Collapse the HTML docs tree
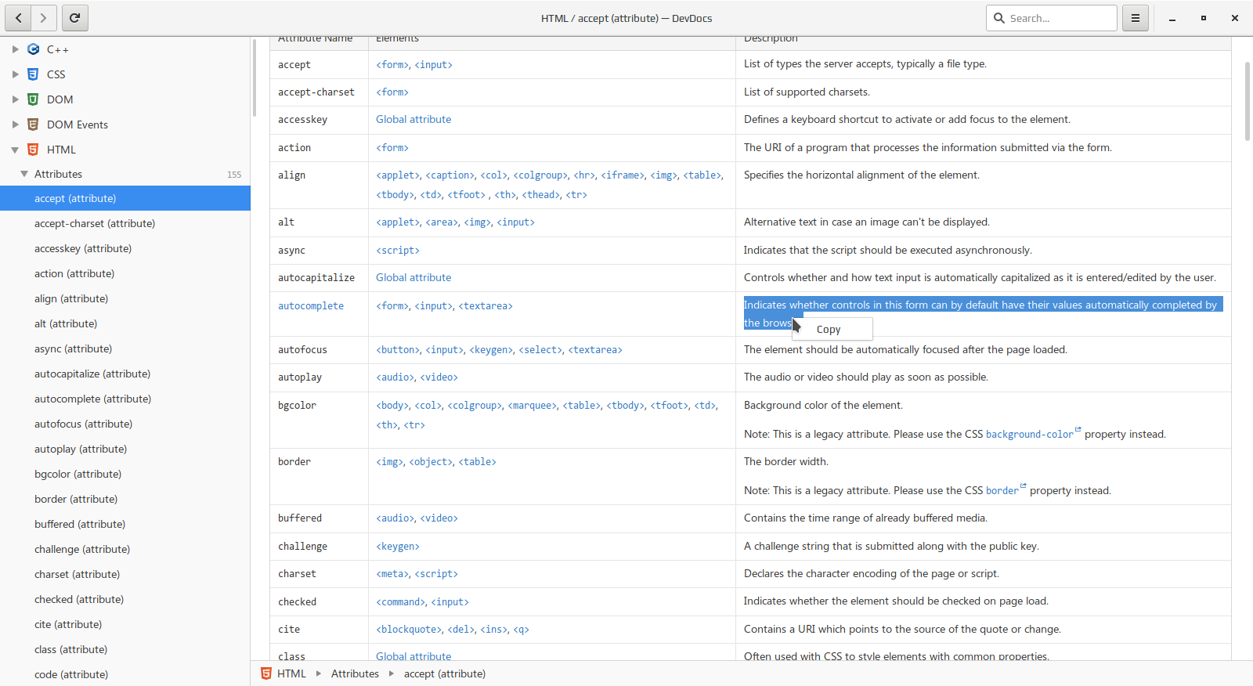1253x686 pixels. [15, 150]
